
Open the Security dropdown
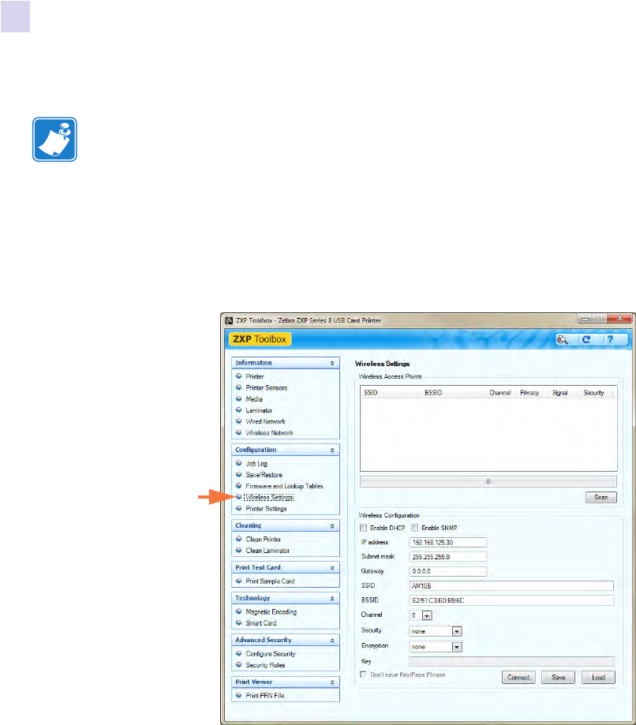457,632
